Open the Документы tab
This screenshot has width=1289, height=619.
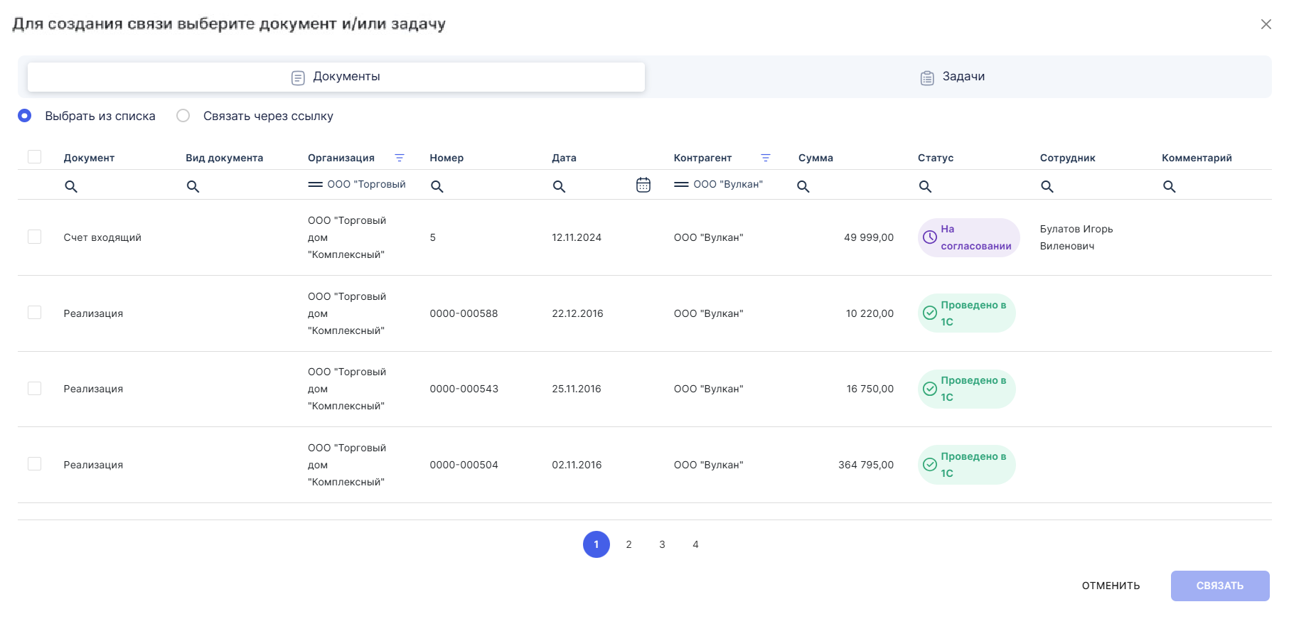336,77
